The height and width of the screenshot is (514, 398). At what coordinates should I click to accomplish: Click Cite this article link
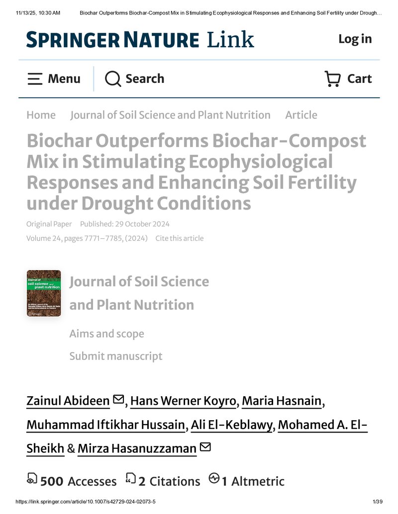click(x=179, y=238)
